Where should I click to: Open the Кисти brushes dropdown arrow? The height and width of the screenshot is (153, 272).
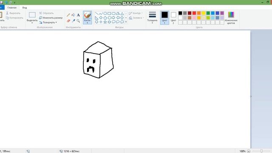pyautogui.click(x=87, y=23)
